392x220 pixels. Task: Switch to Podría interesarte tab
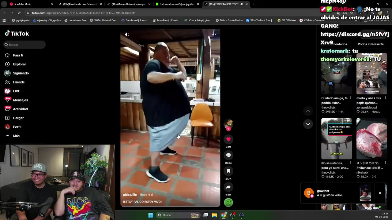[371, 44]
